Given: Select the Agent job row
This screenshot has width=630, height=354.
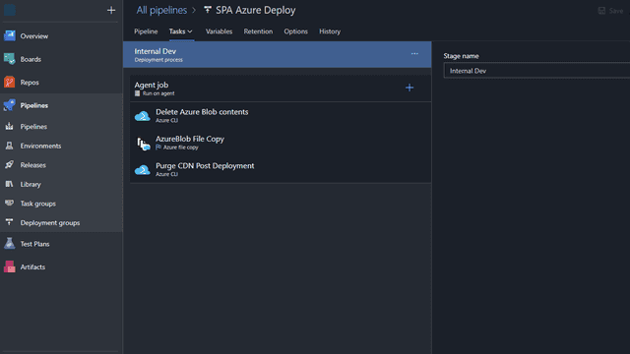Looking at the screenshot, I should click(x=281, y=88).
